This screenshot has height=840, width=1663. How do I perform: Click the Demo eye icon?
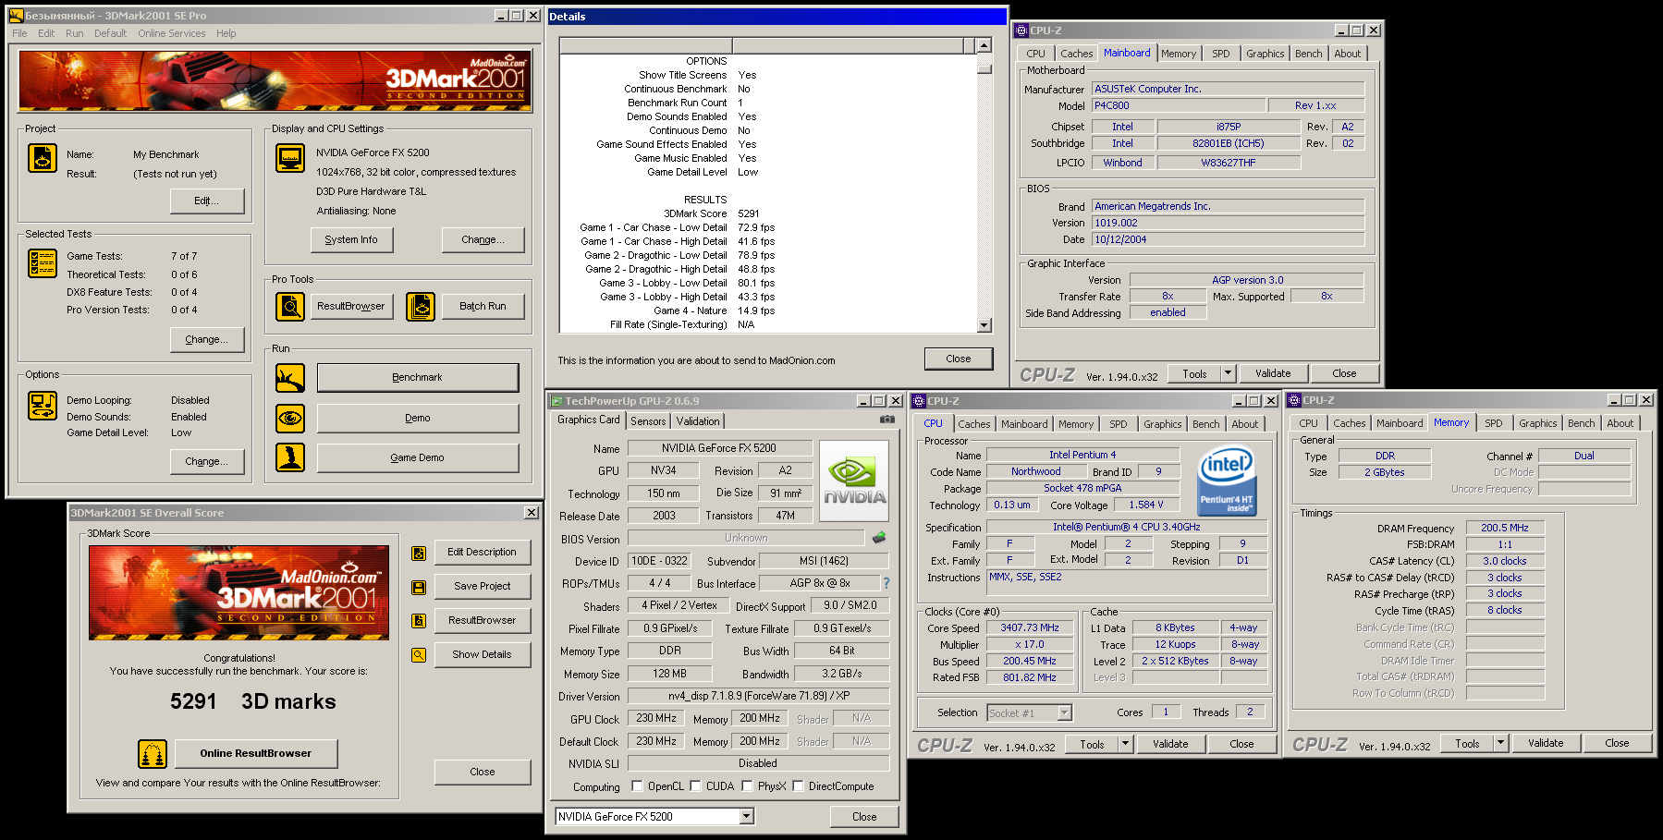click(x=290, y=419)
